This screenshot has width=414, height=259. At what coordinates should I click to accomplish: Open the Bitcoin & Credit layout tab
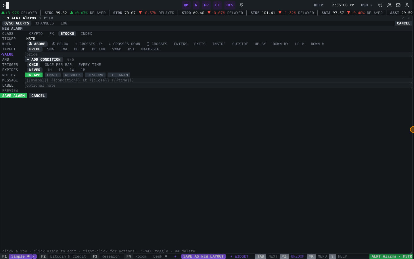[x=64, y=256]
